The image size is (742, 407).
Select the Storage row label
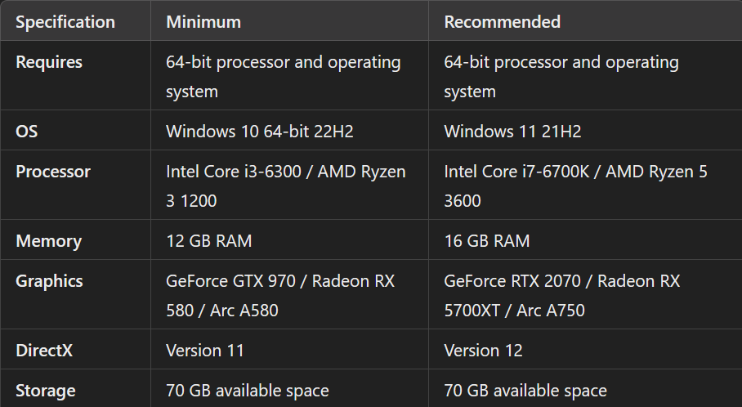(x=46, y=391)
